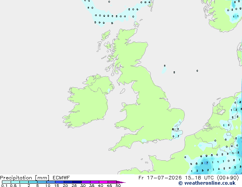
Task: Click the legend label '25'
Action: coord(74,185)
